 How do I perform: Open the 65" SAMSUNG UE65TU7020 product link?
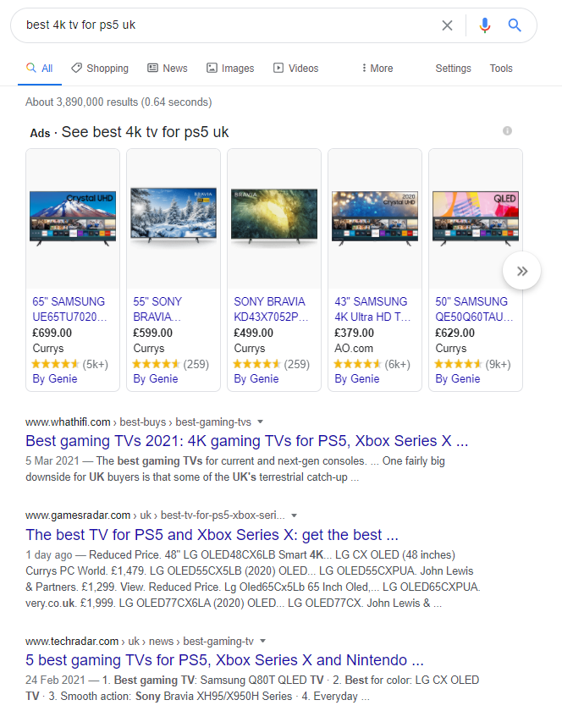(x=69, y=309)
